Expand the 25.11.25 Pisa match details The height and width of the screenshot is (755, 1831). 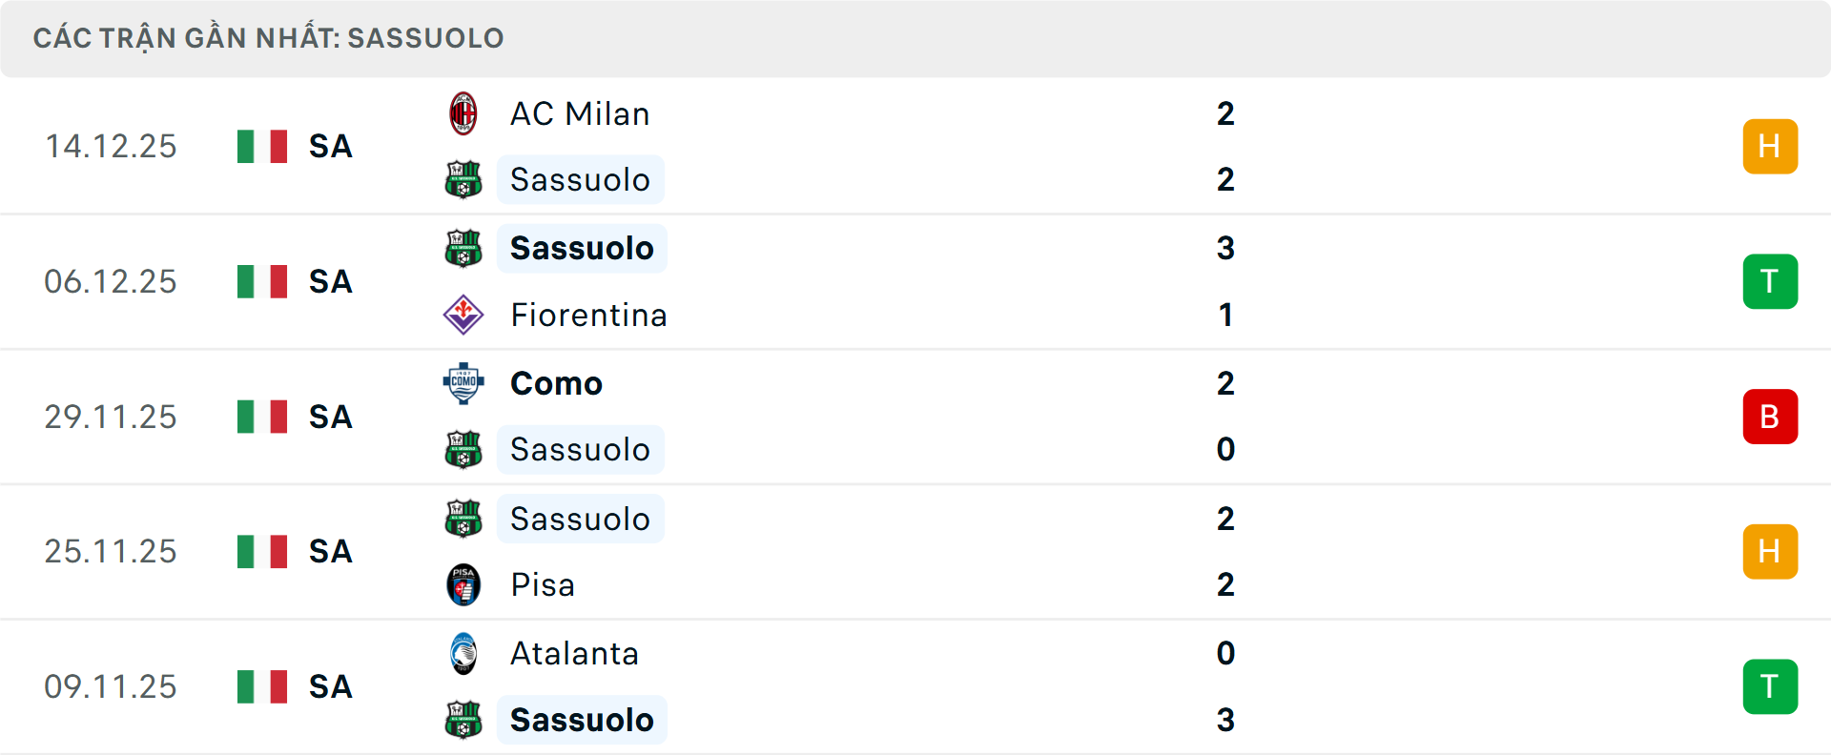pos(954,551)
